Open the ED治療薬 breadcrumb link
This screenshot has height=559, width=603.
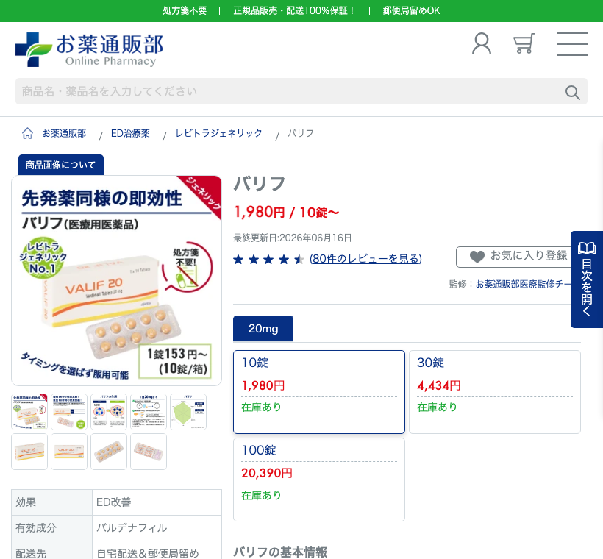tap(130, 134)
